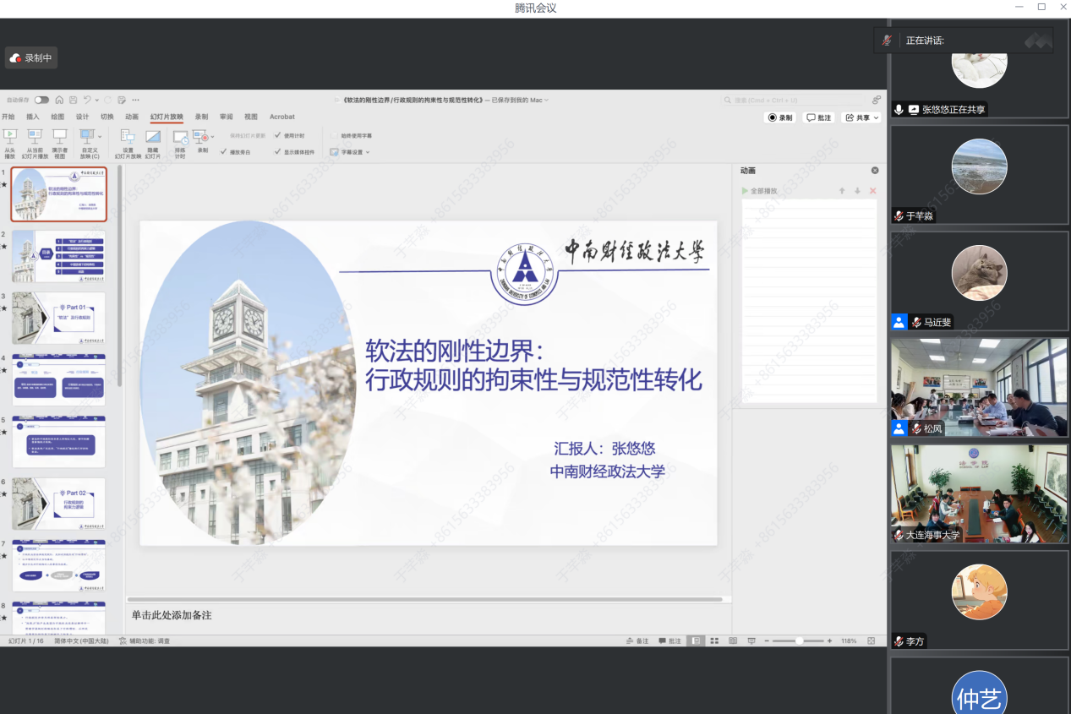The height and width of the screenshot is (714, 1071).
Task: Expand the 自定义放映 dropdown arrow
Action: [x=101, y=135]
